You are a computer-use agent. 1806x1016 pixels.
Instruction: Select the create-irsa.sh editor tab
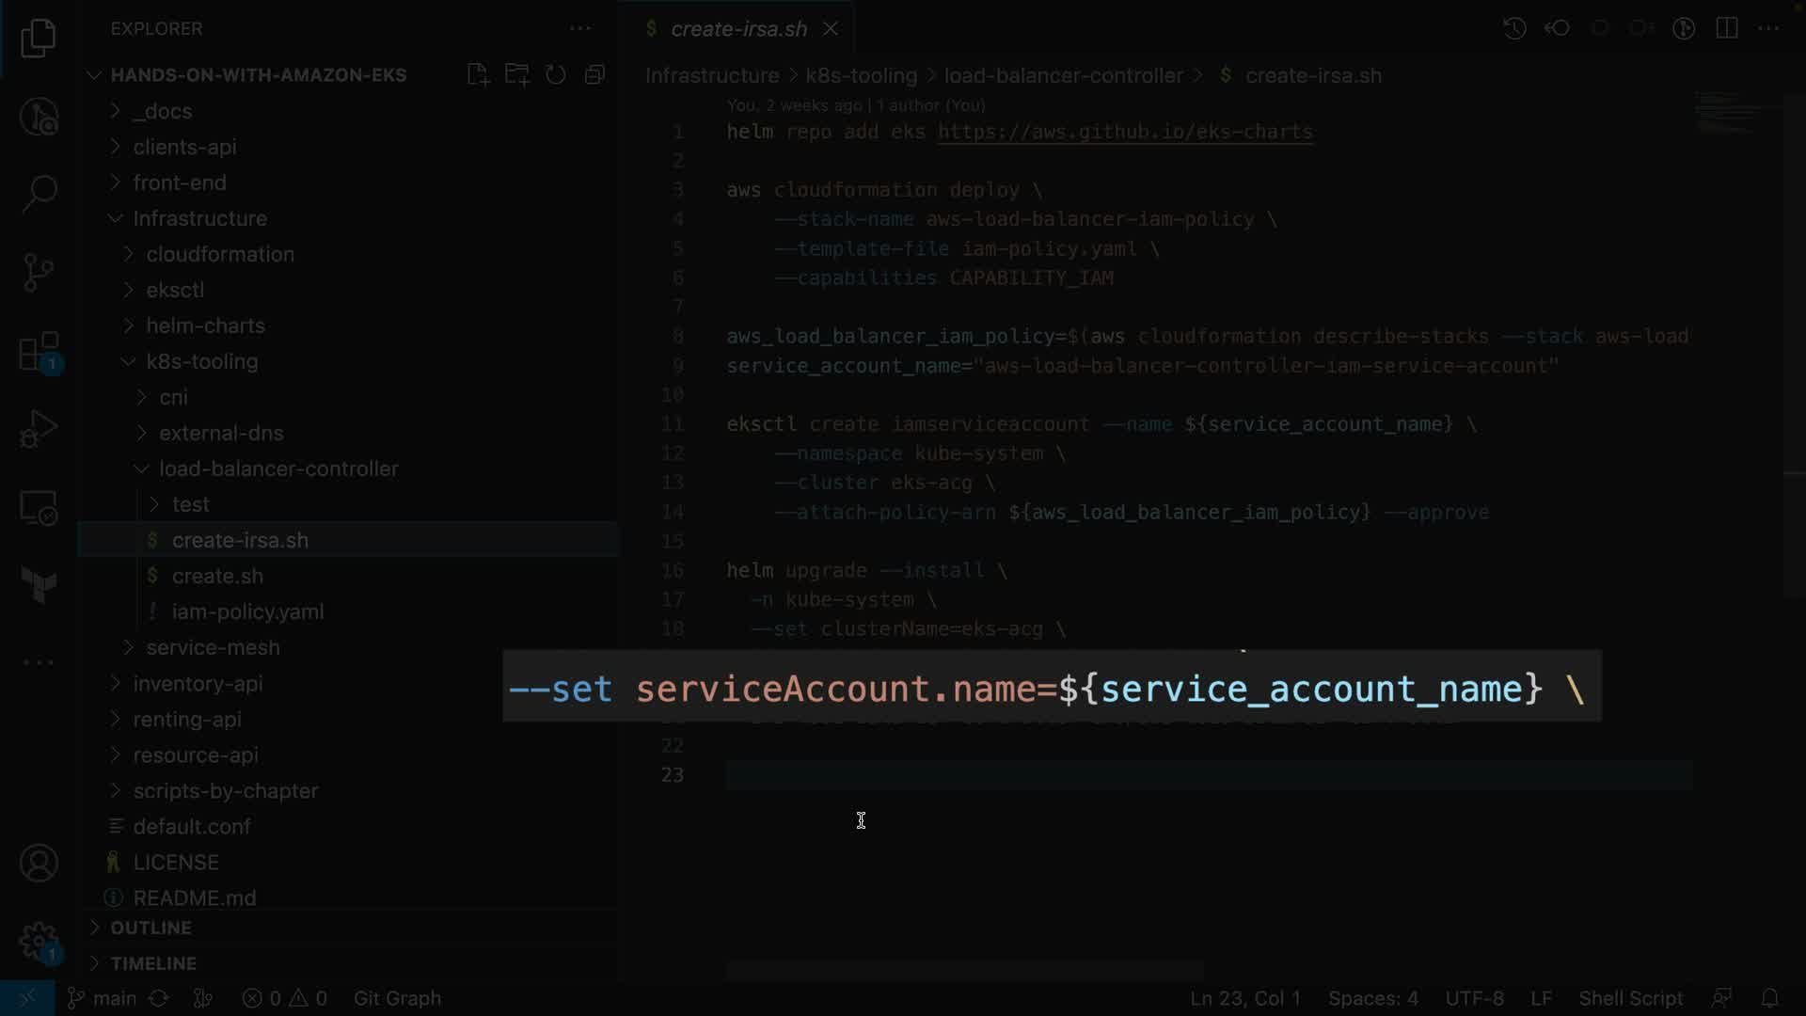(737, 28)
